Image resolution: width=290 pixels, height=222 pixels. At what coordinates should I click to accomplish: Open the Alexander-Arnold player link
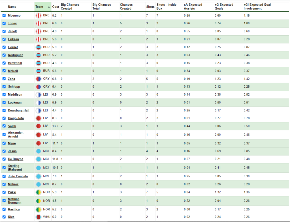click(16, 135)
